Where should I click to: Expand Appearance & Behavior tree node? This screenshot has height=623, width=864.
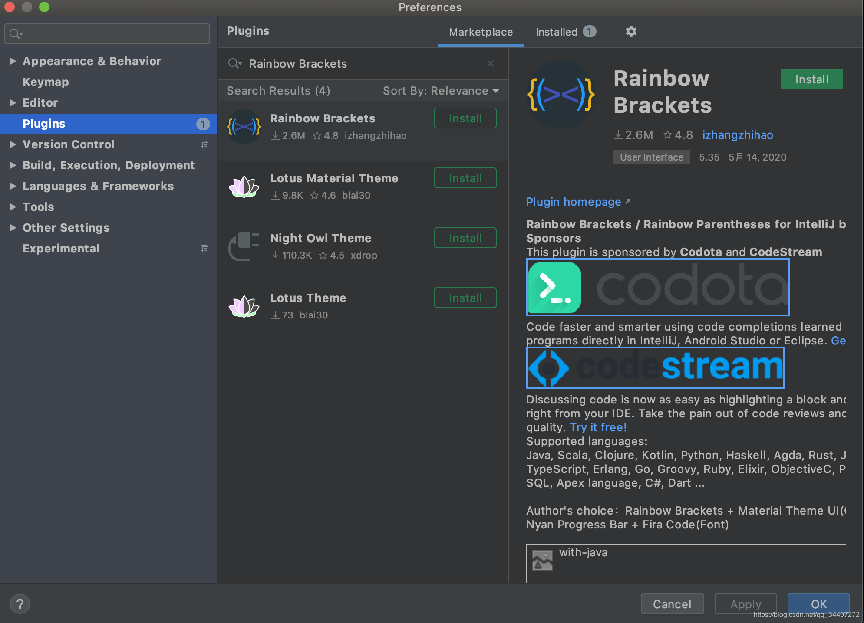(x=13, y=61)
